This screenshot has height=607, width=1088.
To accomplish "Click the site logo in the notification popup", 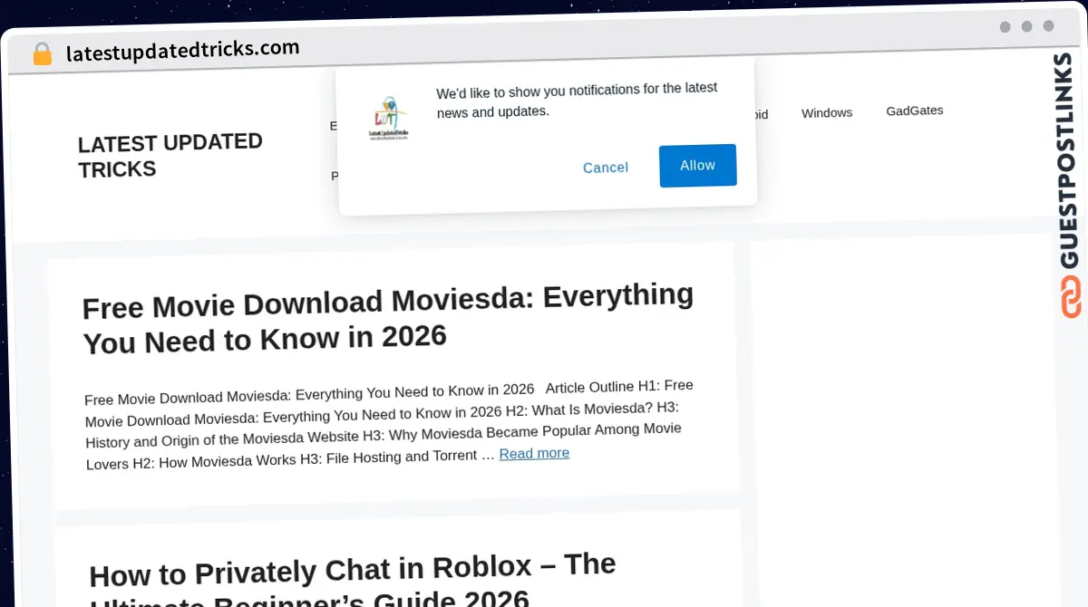I will click(x=389, y=118).
